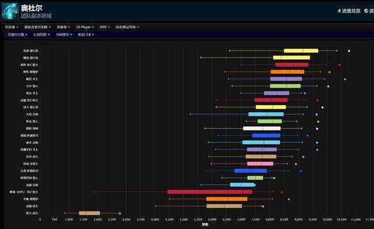The image size is (374, 229).
Task: Open 进度总览 progress overview link
Action: coord(349,11)
